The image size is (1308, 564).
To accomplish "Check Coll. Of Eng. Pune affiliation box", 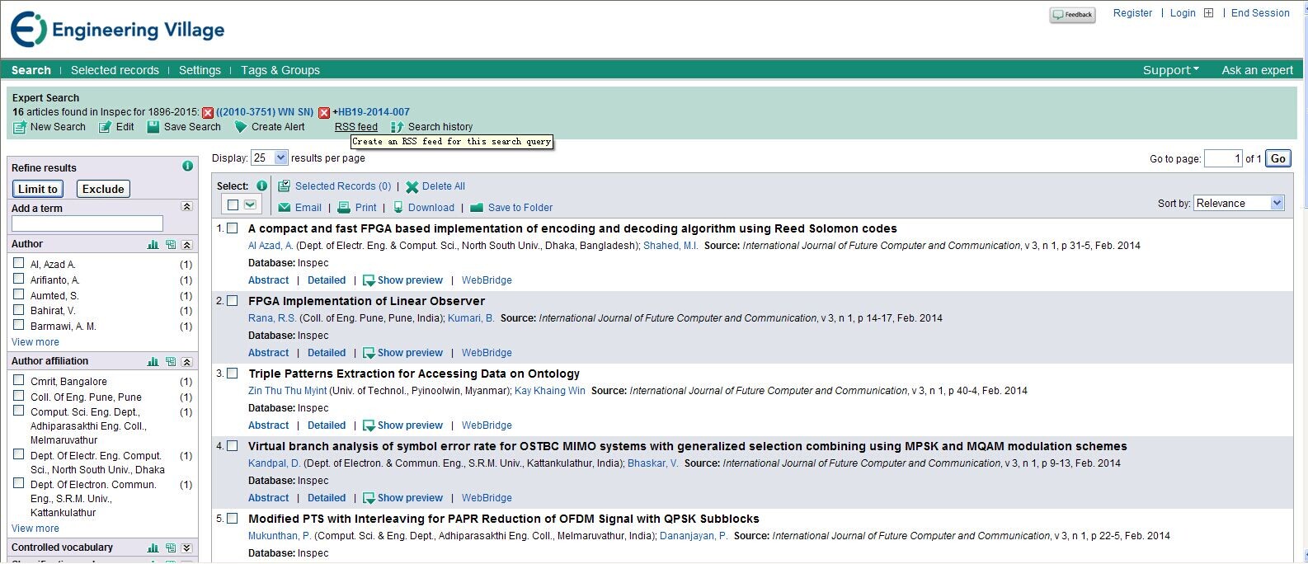I will [x=18, y=396].
